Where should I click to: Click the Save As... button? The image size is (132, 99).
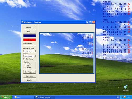(30, 76)
